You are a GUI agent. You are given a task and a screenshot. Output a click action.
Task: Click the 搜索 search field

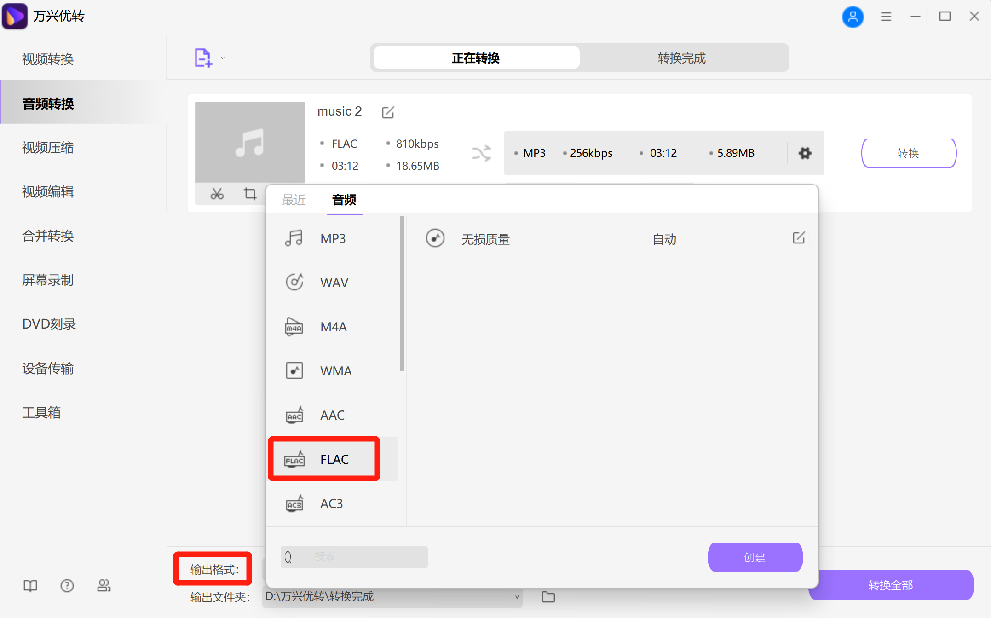click(x=354, y=557)
